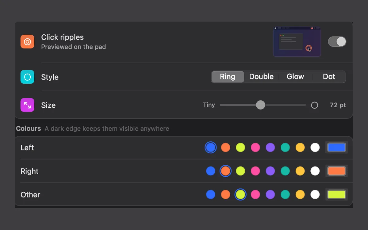Choose teal for Left clicks
Image resolution: width=368 pixels, height=230 pixels.
tap(285, 148)
